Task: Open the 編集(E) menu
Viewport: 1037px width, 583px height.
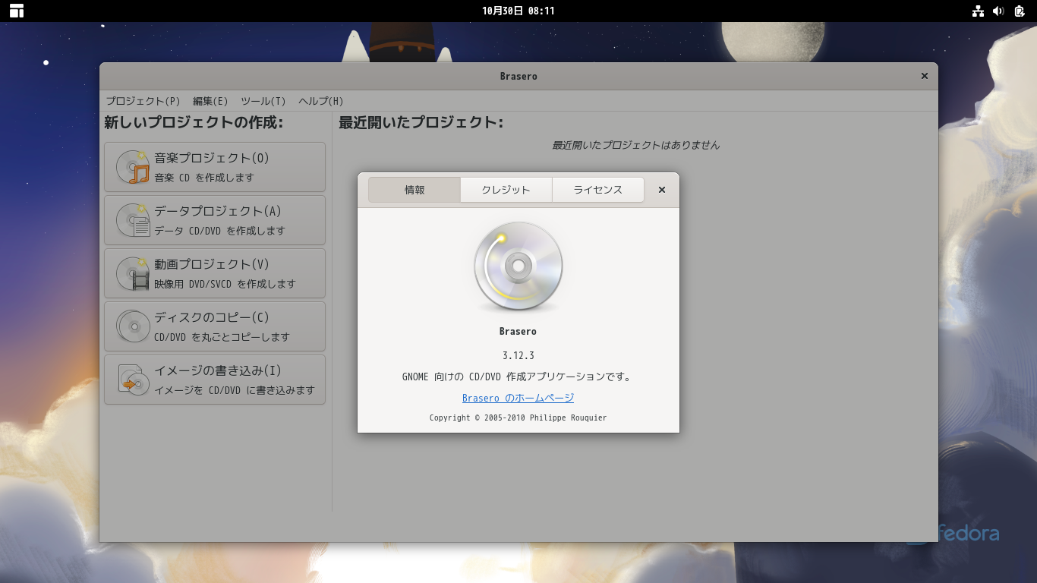Action: point(210,101)
